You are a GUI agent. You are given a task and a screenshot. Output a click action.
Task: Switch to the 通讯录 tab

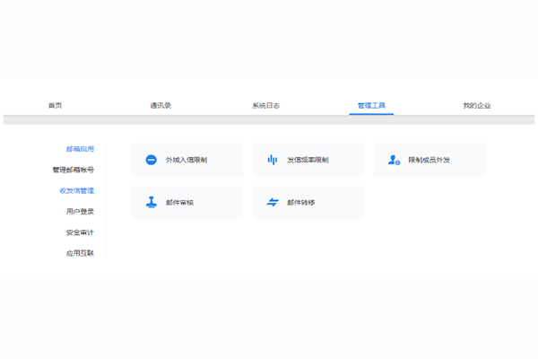click(x=161, y=105)
